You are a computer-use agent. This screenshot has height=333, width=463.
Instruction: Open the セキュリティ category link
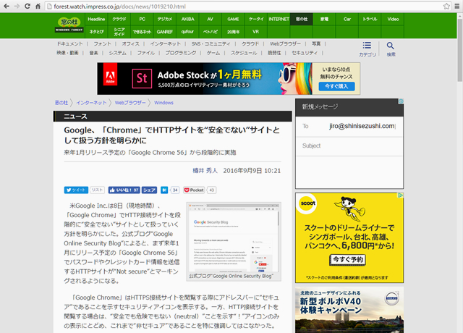pyautogui.click(x=304, y=53)
